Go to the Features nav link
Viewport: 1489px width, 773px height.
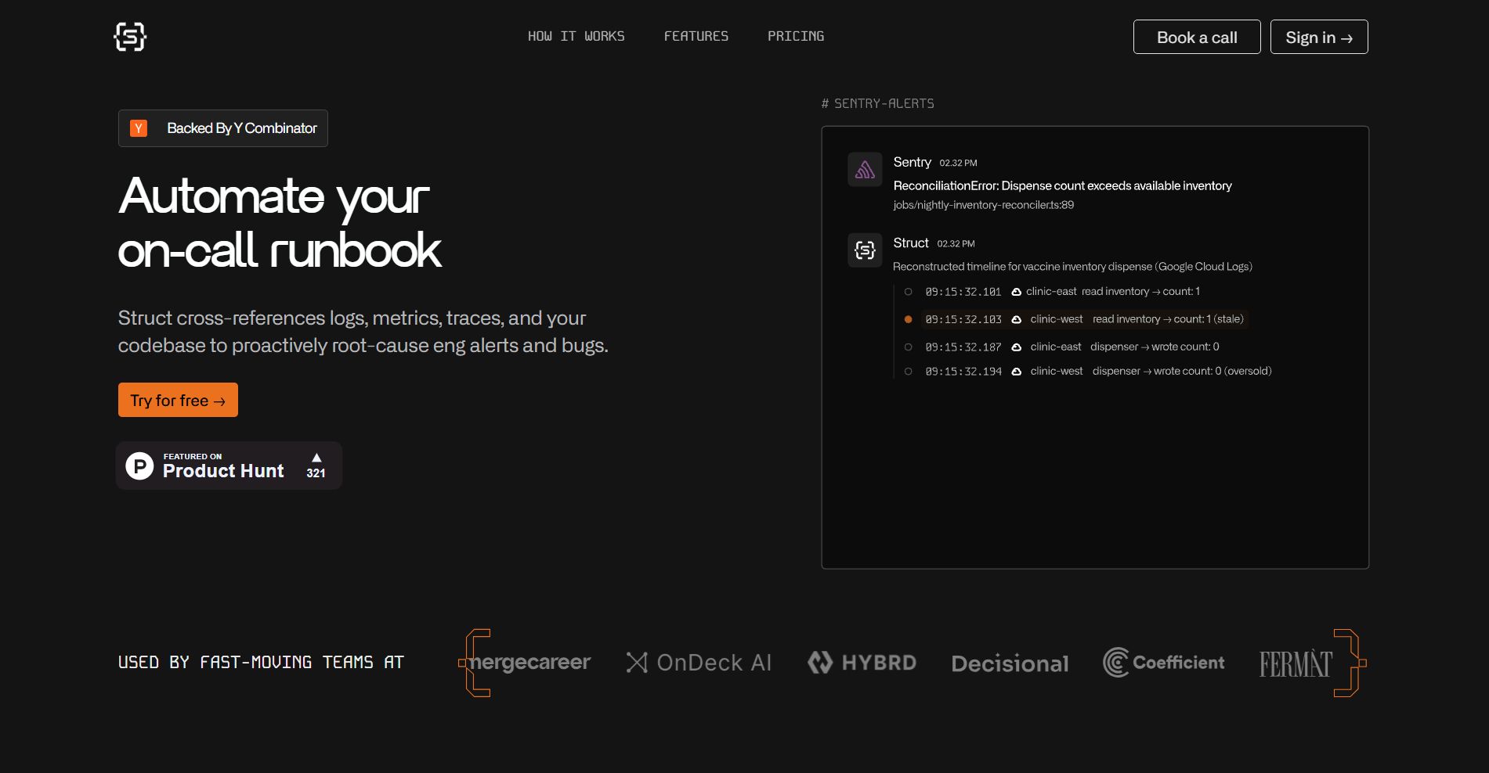tap(696, 36)
